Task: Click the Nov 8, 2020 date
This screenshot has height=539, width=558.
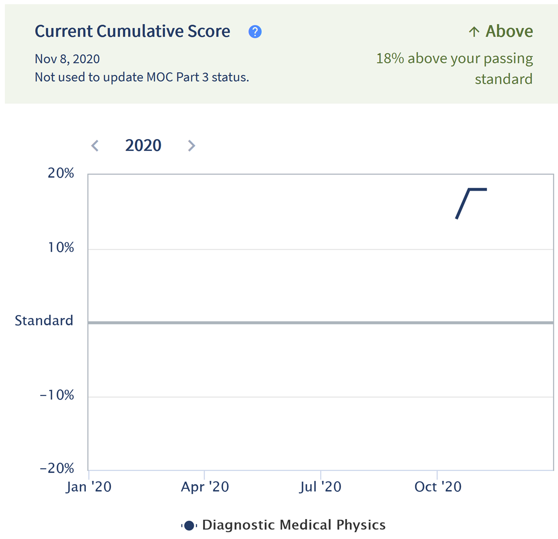Action: click(x=67, y=59)
